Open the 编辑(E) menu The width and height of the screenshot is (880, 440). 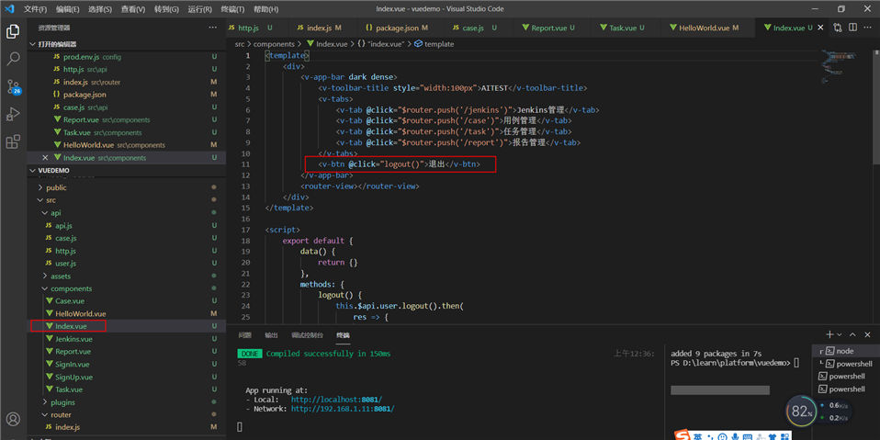point(68,9)
